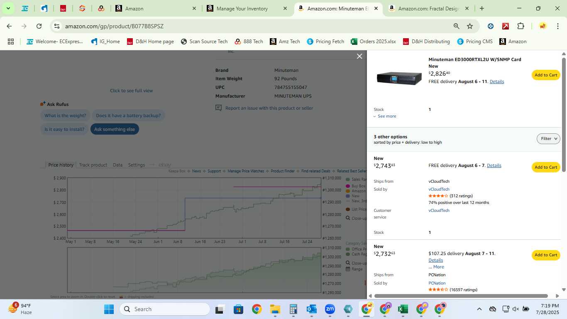This screenshot has width=567, height=319.
Task: Open the Windows Start button
Action: (x=109, y=309)
